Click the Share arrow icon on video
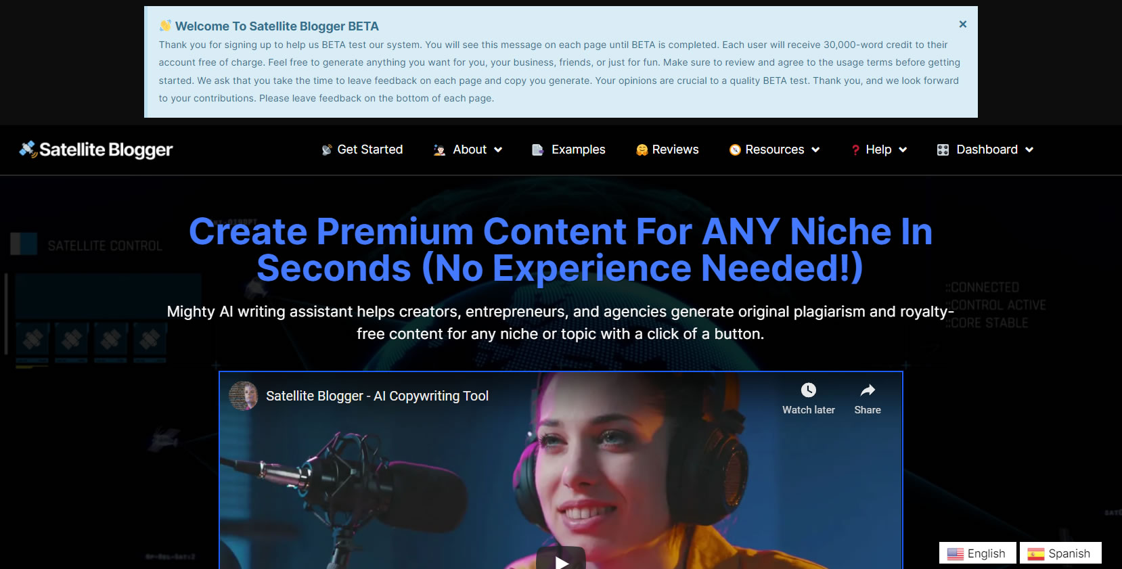Viewport: 1122px width, 569px height. [868, 390]
